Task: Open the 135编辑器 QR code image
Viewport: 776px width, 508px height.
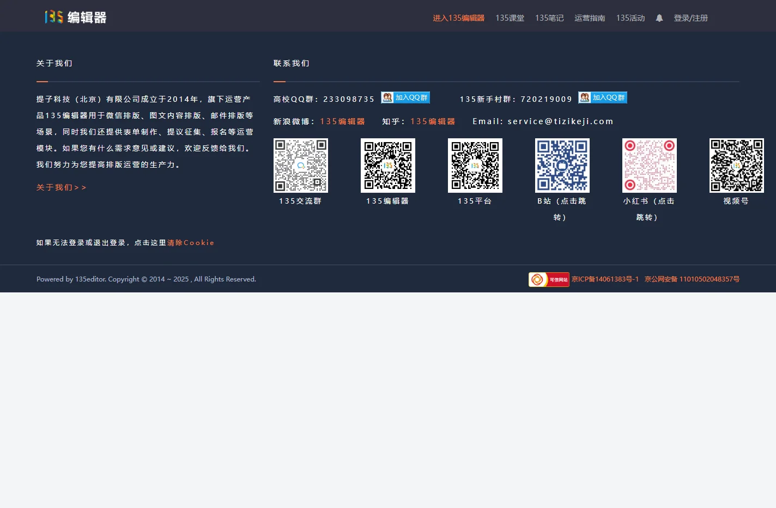Action: [388, 166]
